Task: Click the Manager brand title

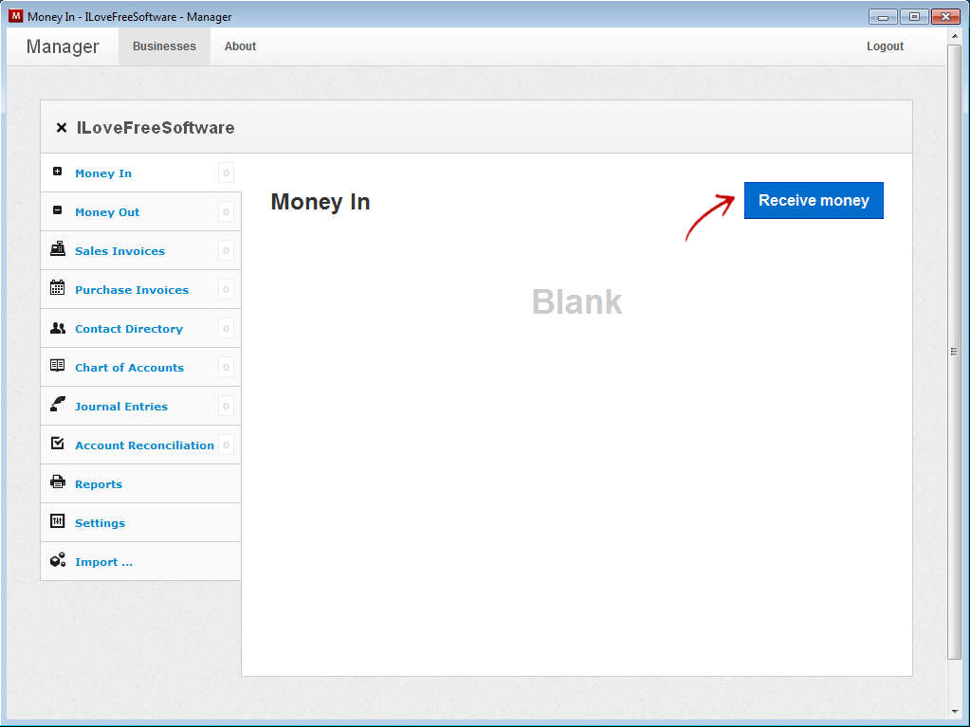Action: (63, 46)
